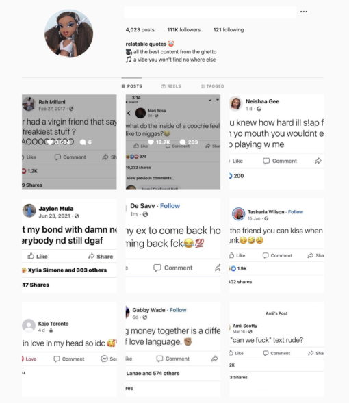Image resolution: width=349 pixels, height=403 pixels.
Task: Click Comment icon on Neishaa Gee post
Action: click(x=266, y=161)
